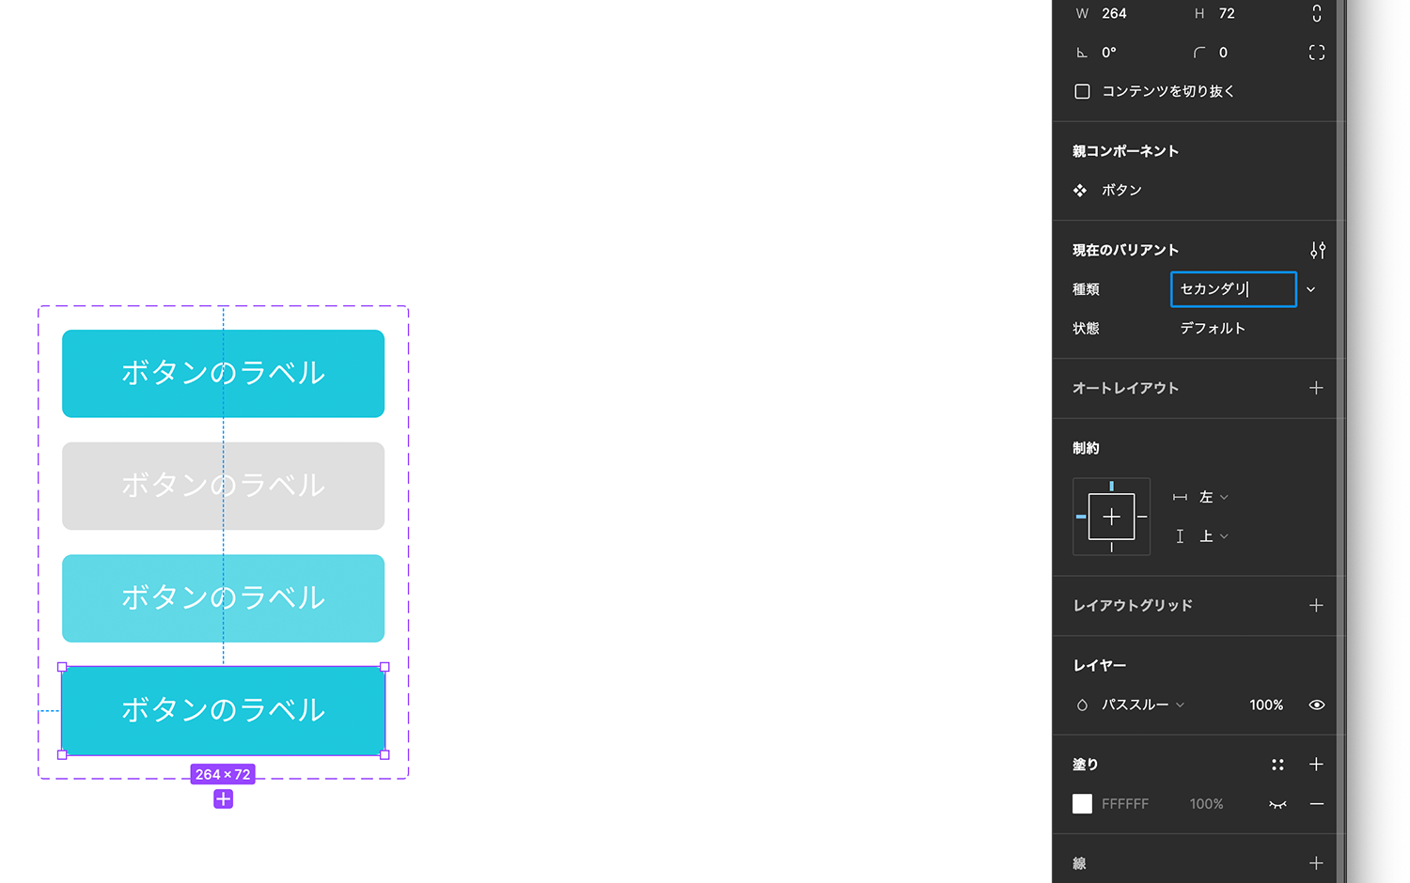
Task: Click the 種類 variant input field
Action: (1233, 289)
